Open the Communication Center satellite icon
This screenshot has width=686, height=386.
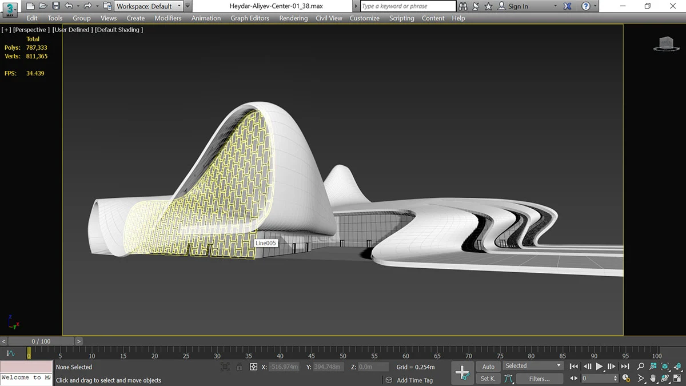pyautogui.click(x=476, y=6)
